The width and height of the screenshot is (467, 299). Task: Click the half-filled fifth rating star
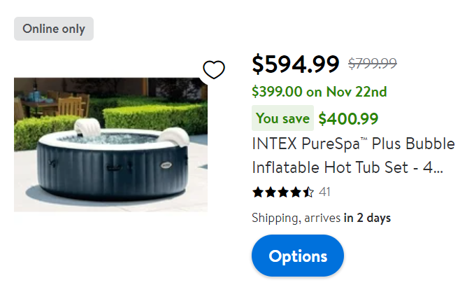pyautogui.click(x=308, y=192)
